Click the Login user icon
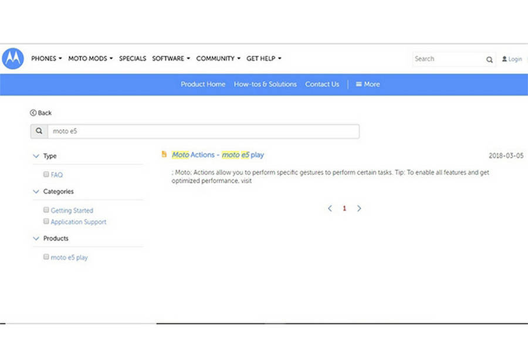 click(505, 59)
